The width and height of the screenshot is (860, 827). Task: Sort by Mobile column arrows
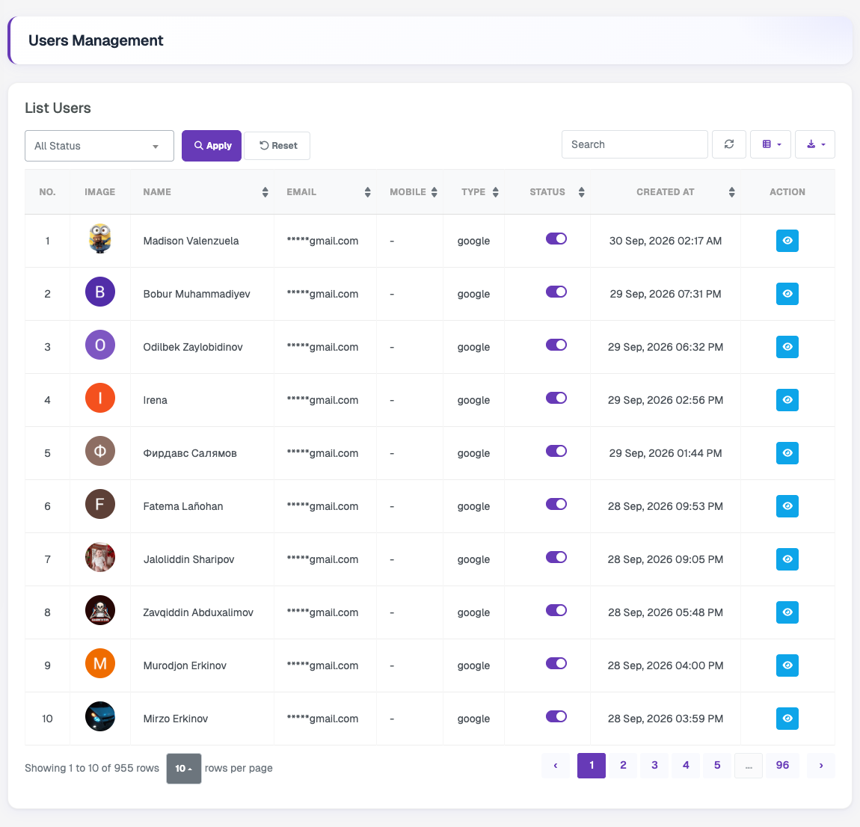(x=434, y=192)
